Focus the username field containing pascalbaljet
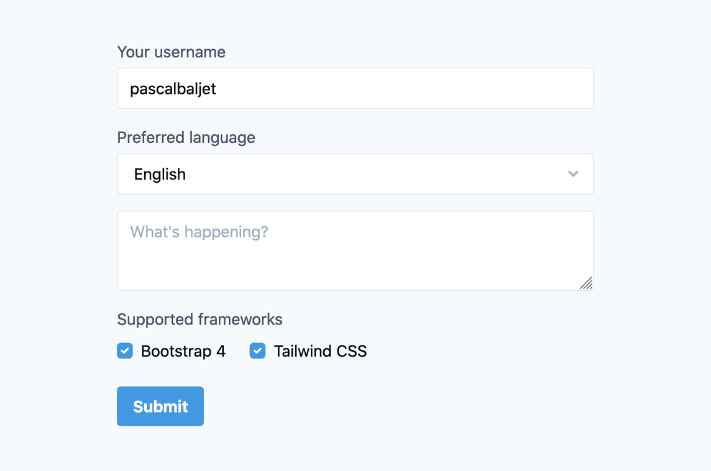 (x=355, y=88)
